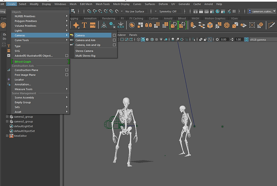
Task: Click the gamma value field showing 1.00
Action: coord(238,40)
